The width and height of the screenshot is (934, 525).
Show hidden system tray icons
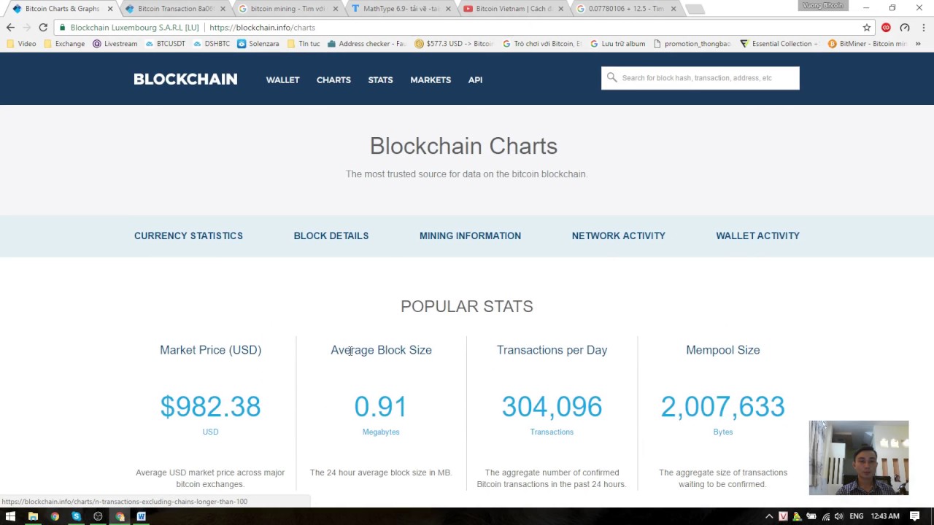click(x=769, y=516)
